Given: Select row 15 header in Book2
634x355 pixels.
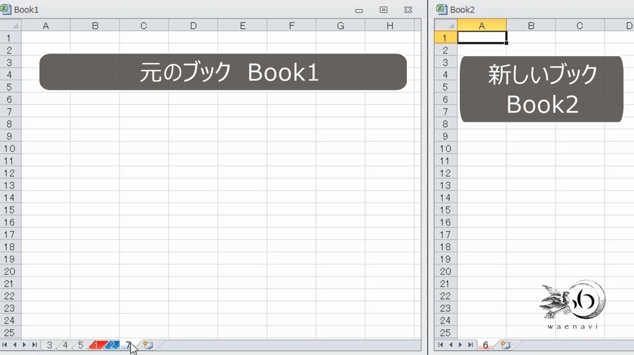Looking at the screenshot, I should pos(445,210).
